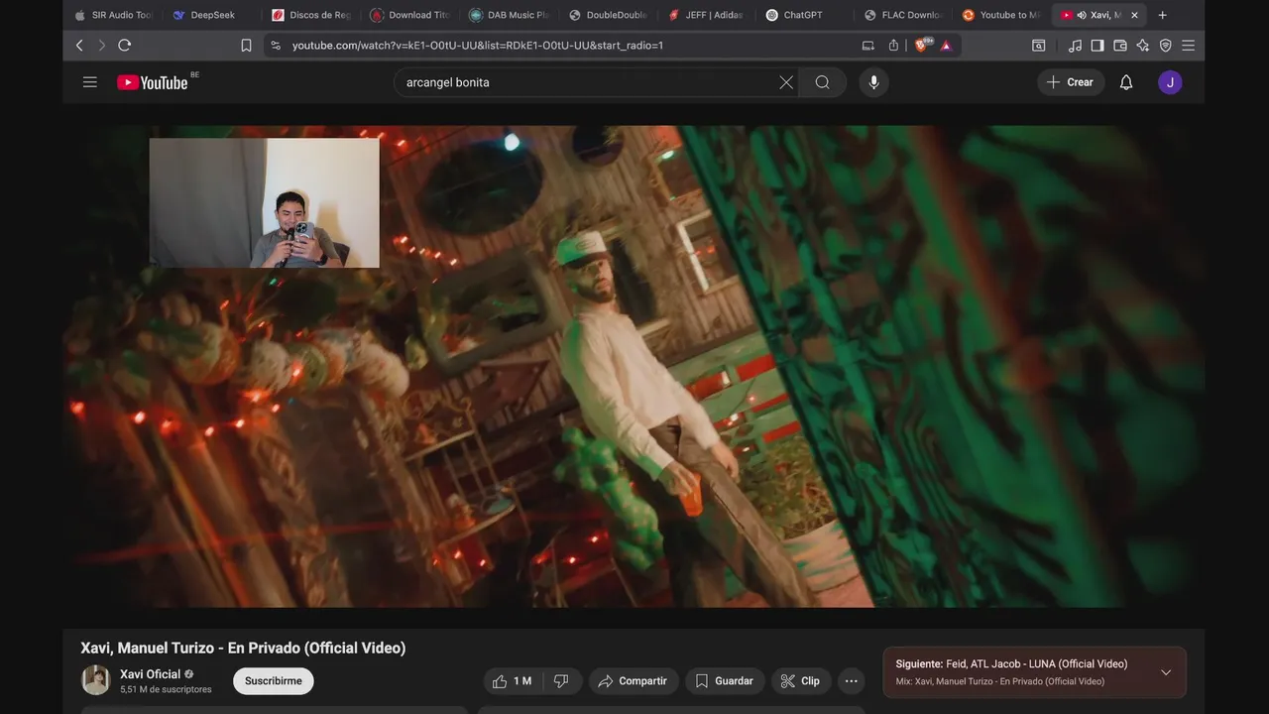Image resolution: width=1269 pixels, height=714 pixels.
Task: Click the Suscribirme button
Action: pyautogui.click(x=274, y=681)
